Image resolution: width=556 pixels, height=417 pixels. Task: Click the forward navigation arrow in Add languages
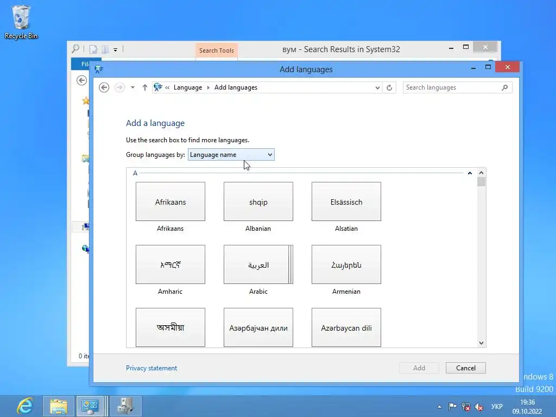(x=119, y=87)
